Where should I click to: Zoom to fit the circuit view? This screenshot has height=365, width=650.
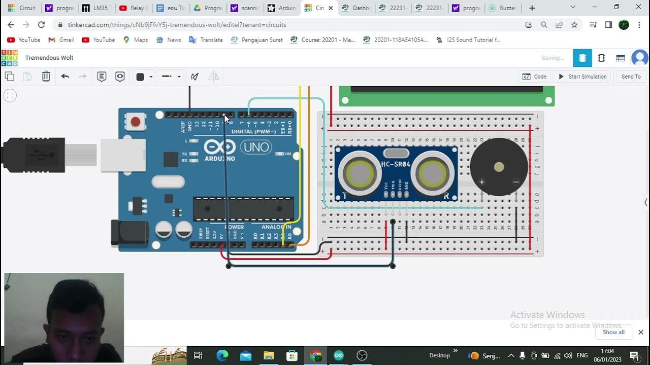tap(10, 95)
